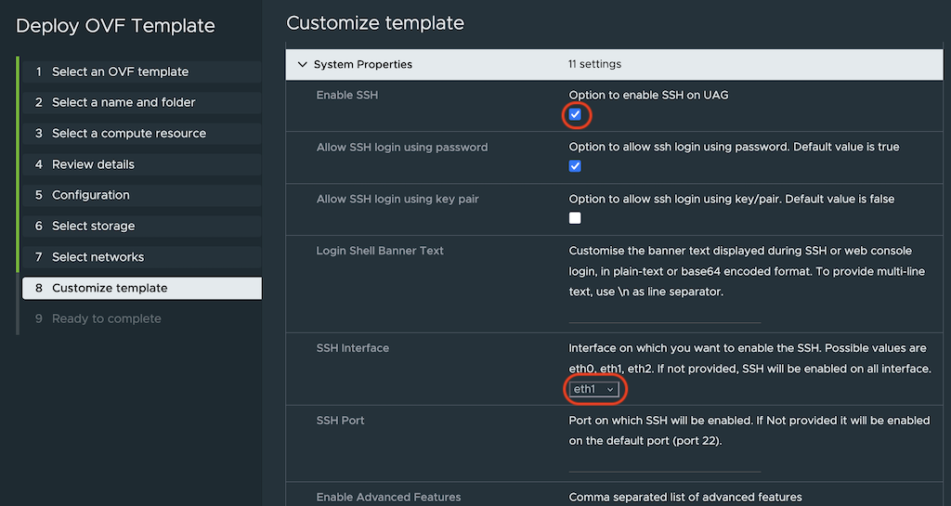Click the Login Shell Banner Text field

(664, 314)
